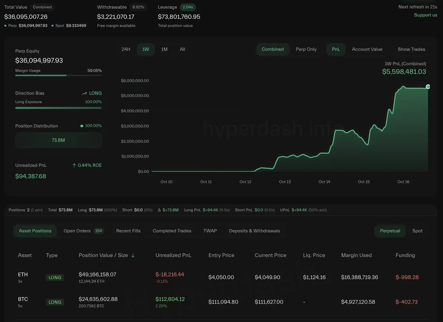
Task: Switch to Deposits & Withdrawals tab
Action: tap(254, 231)
